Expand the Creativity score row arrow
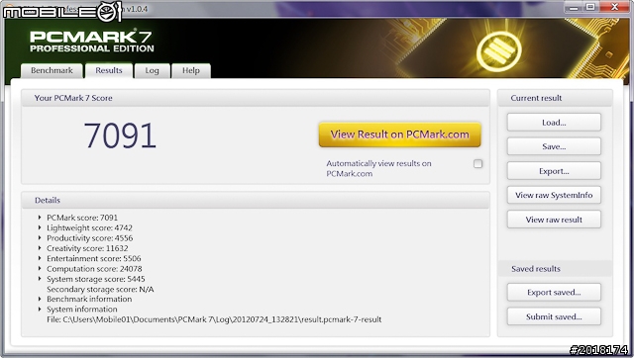The height and width of the screenshot is (358, 634). pyautogui.click(x=40, y=248)
